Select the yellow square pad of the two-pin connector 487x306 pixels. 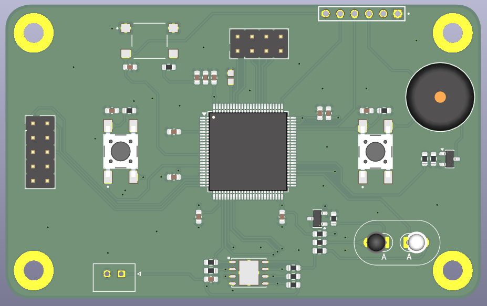(x=121, y=274)
